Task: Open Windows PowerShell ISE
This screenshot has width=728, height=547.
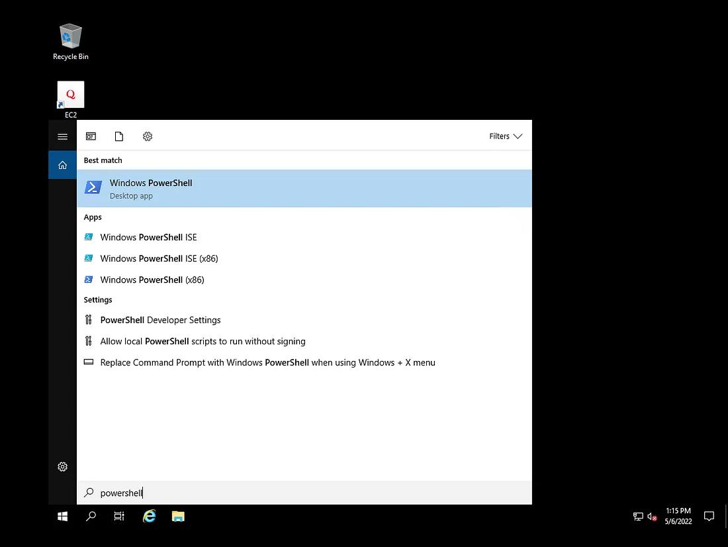Action: (304, 237)
